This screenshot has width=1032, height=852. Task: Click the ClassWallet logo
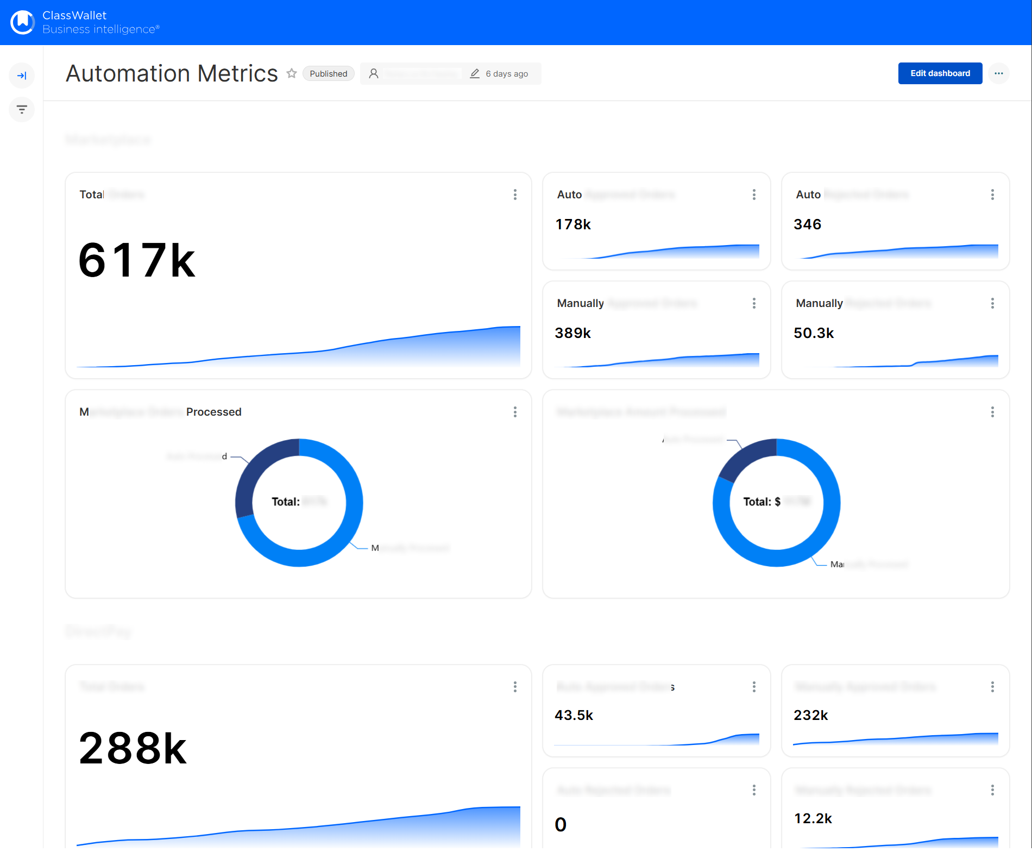[x=22, y=22]
